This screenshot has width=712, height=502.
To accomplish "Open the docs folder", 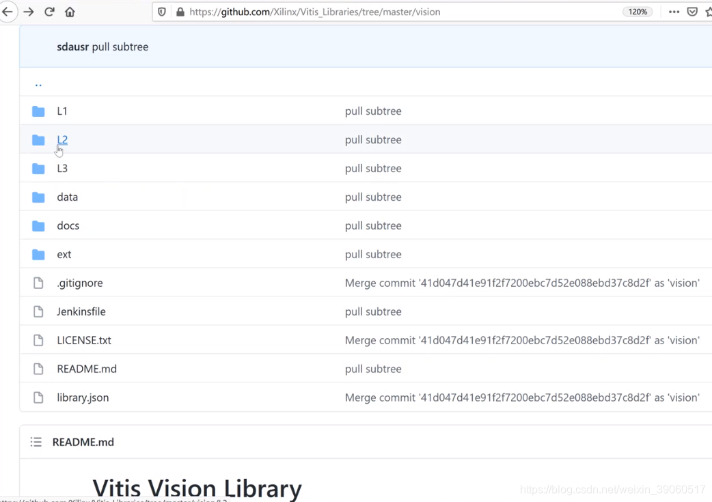I will 68,225.
